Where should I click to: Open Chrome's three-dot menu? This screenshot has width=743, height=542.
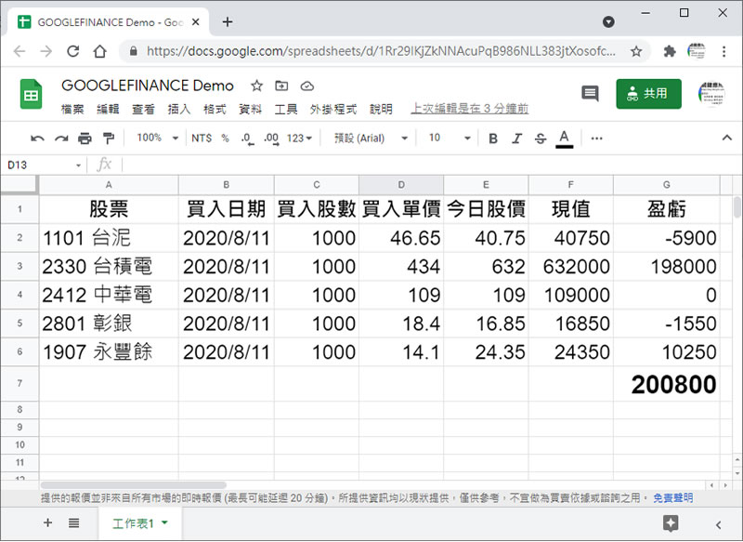(723, 51)
